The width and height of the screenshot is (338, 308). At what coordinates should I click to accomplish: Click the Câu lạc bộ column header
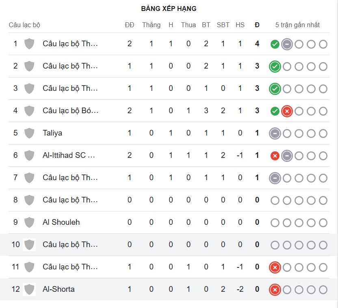tap(24, 25)
